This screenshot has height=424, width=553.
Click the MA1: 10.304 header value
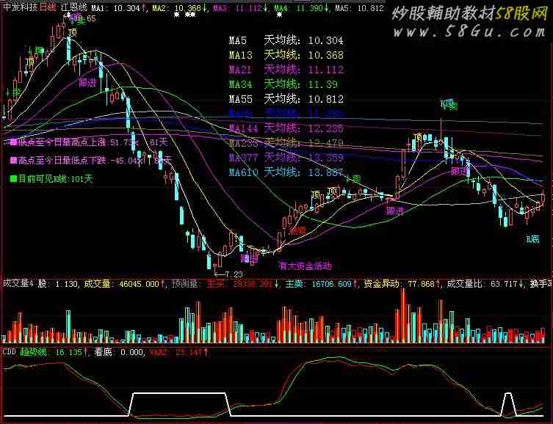(x=118, y=8)
